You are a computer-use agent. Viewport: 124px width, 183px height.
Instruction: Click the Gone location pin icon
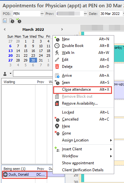coord(57,133)
